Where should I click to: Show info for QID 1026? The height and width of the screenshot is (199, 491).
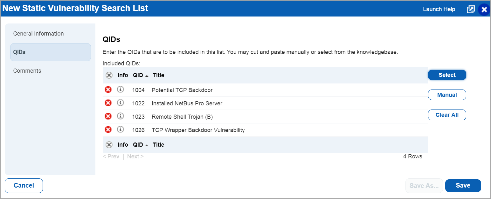click(x=120, y=129)
